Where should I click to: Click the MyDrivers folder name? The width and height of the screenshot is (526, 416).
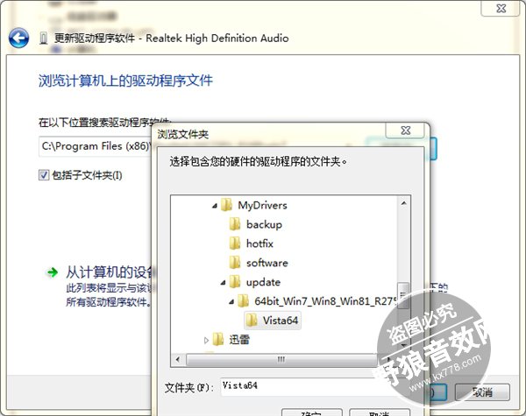(263, 205)
